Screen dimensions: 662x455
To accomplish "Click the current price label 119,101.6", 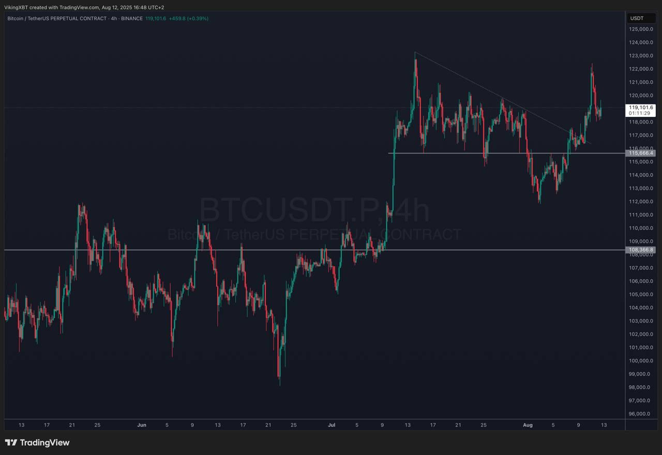I will 640,108.
